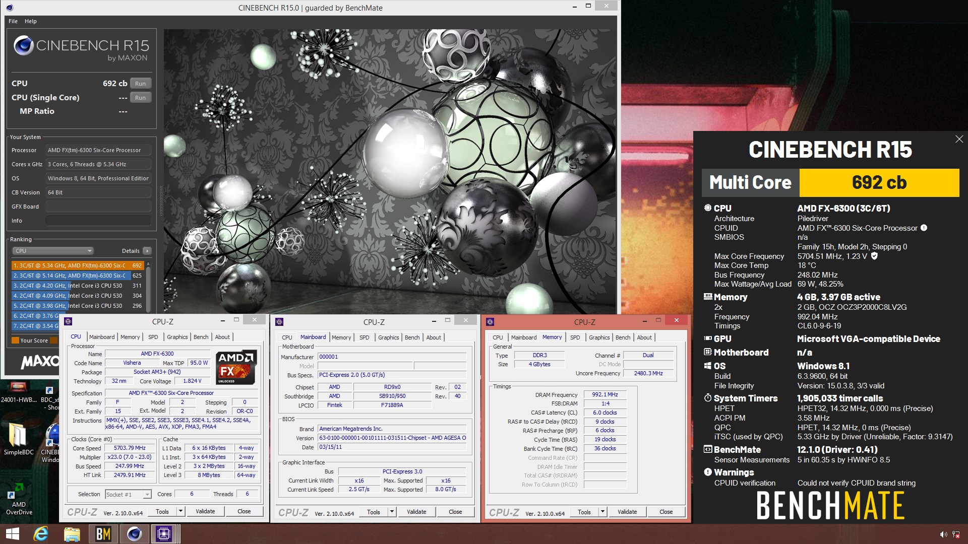Viewport: 968px width, 544px height.
Task: Select ranking row 2 with score 625
Action: 78,276
